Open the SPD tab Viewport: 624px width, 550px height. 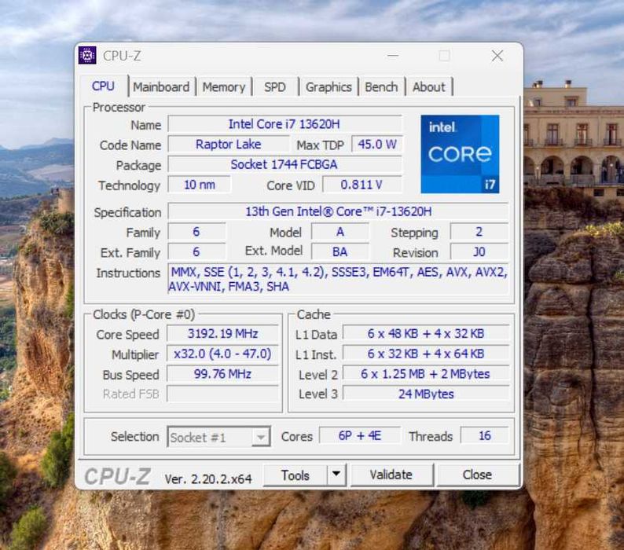pyautogui.click(x=275, y=86)
